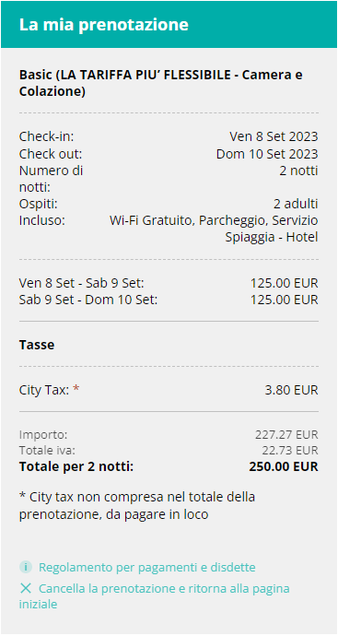Click the 3.80 EUR city tax amount
The image size is (338, 636).
[291, 390]
